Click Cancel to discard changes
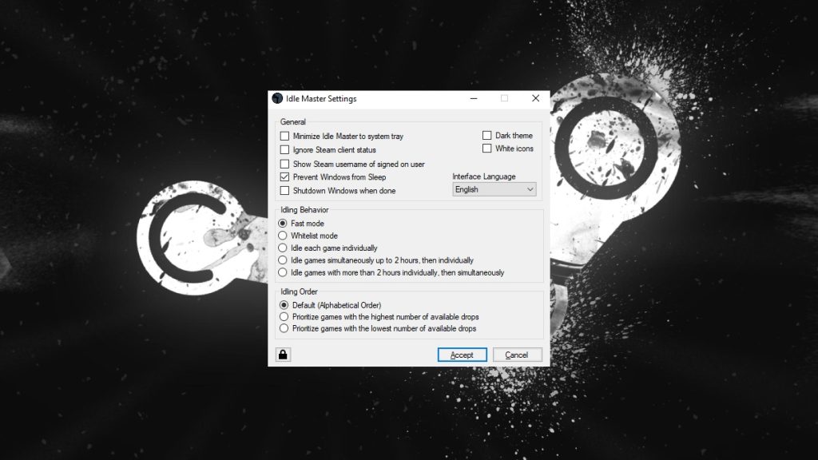818x460 pixels. pos(517,354)
